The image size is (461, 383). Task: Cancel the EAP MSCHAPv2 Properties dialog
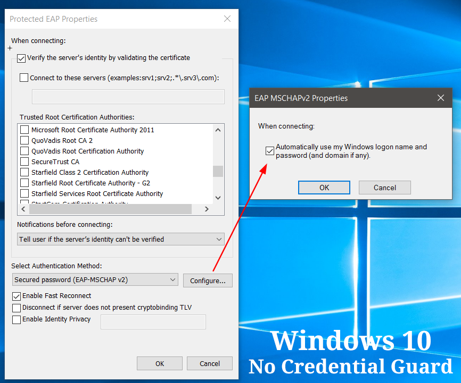(x=384, y=188)
